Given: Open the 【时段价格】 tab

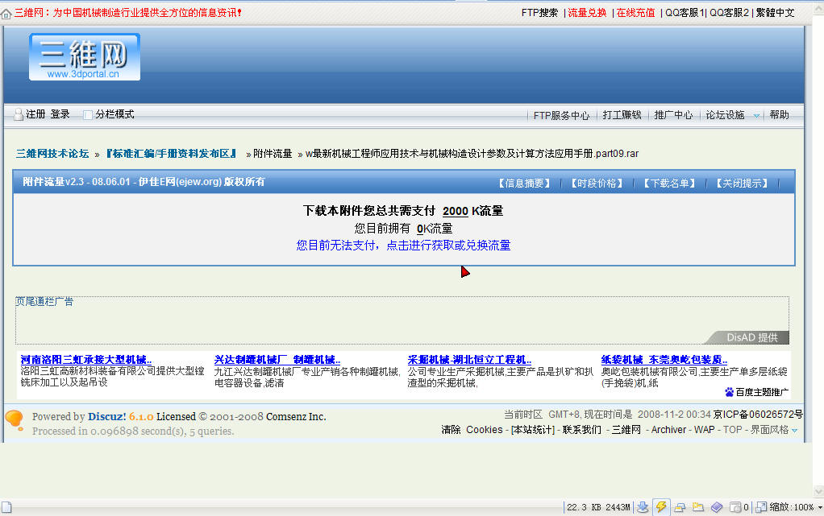Looking at the screenshot, I should point(597,184).
